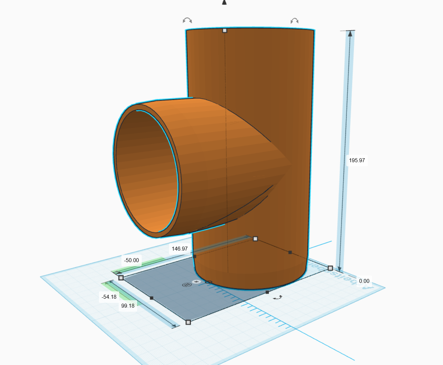Click the left curved rotation arrow at top
This screenshot has height=365, width=443.
click(187, 20)
